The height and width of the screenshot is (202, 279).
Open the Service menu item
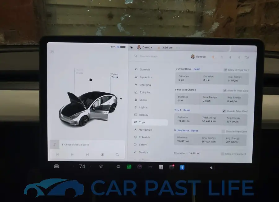click(140, 152)
